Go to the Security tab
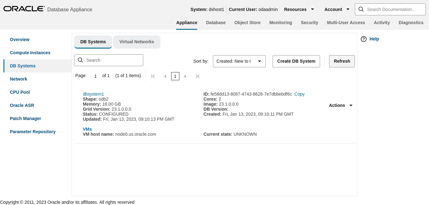This screenshot has height=205, width=429. click(x=309, y=23)
